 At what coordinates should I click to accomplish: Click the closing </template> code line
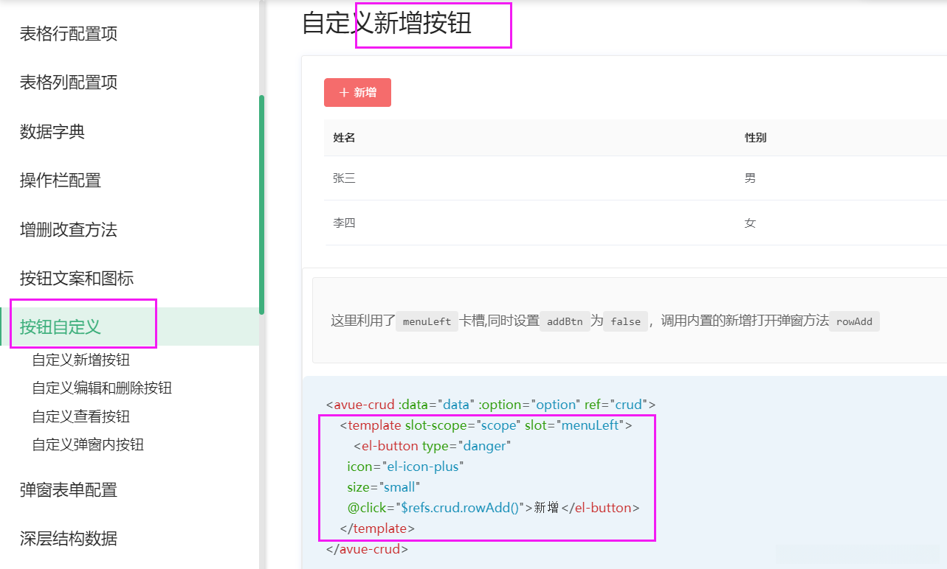pos(377,528)
